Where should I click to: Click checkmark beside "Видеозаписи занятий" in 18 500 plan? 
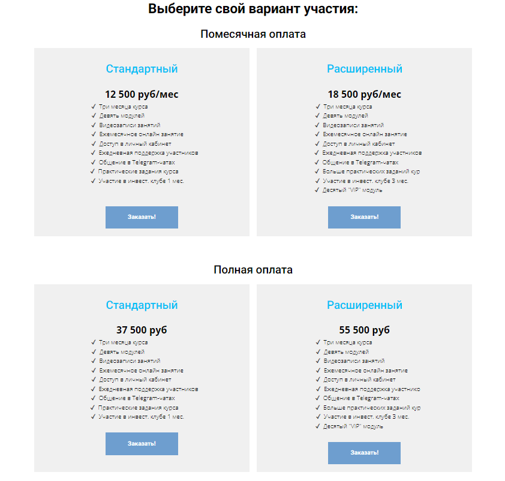pos(317,125)
